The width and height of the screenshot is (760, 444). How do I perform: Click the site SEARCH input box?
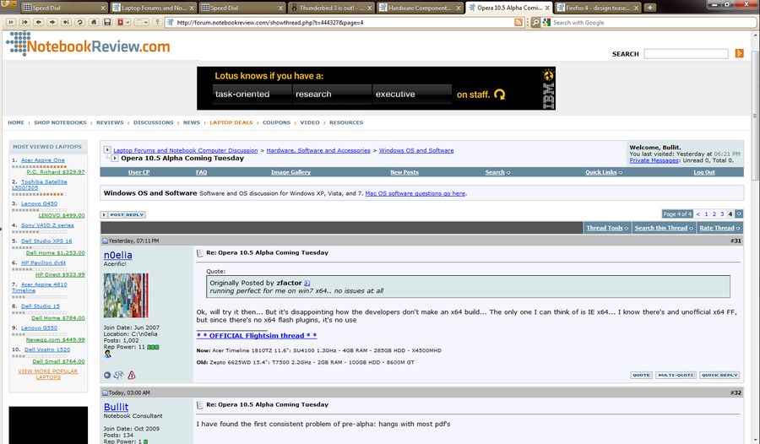[x=686, y=54]
